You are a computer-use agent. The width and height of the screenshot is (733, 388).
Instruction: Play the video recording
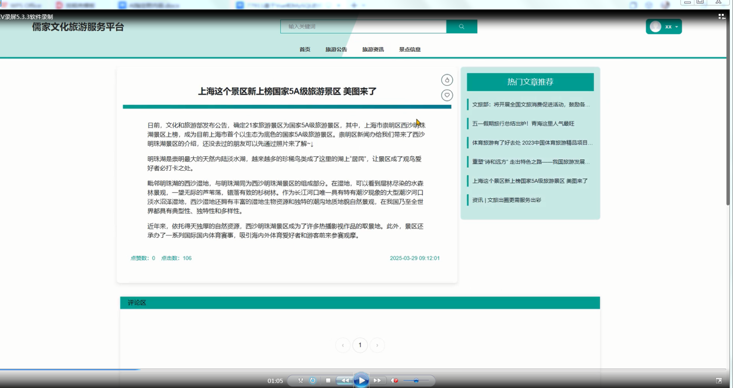[361, 380]
